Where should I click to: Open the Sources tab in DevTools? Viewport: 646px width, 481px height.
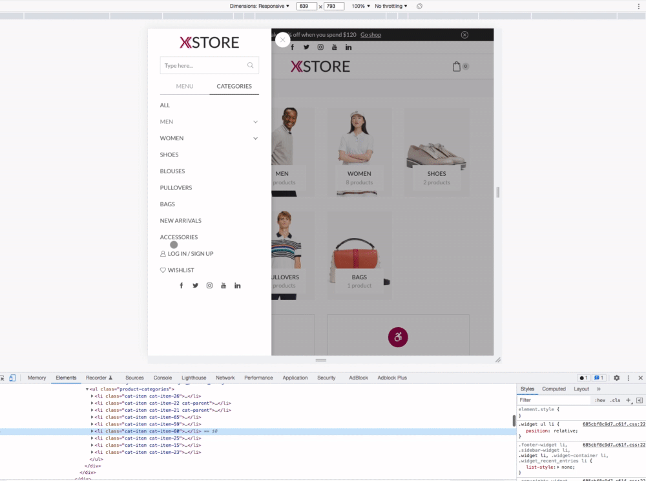134,378
